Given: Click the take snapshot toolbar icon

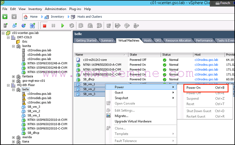Looking at the screenshot, I should 81,26.
